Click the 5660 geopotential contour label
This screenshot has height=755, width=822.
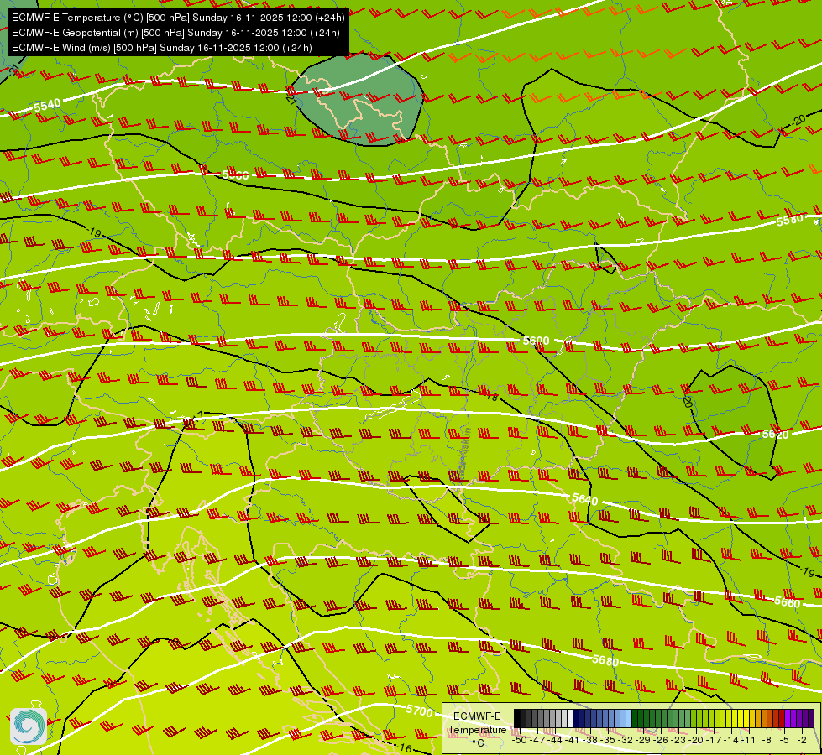point(788,602)
